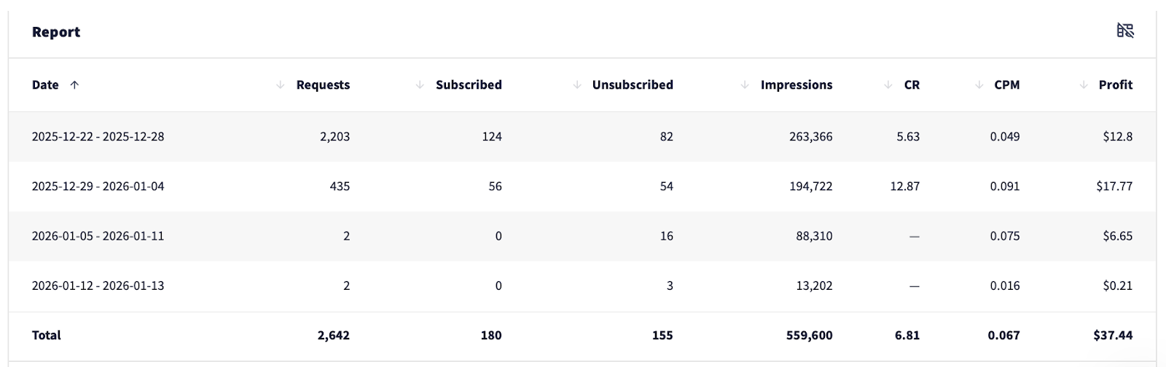The image size is (1166, 367).
Task: Click the sort arrow beside Unsubscribed
Action: tap(576, 85)
